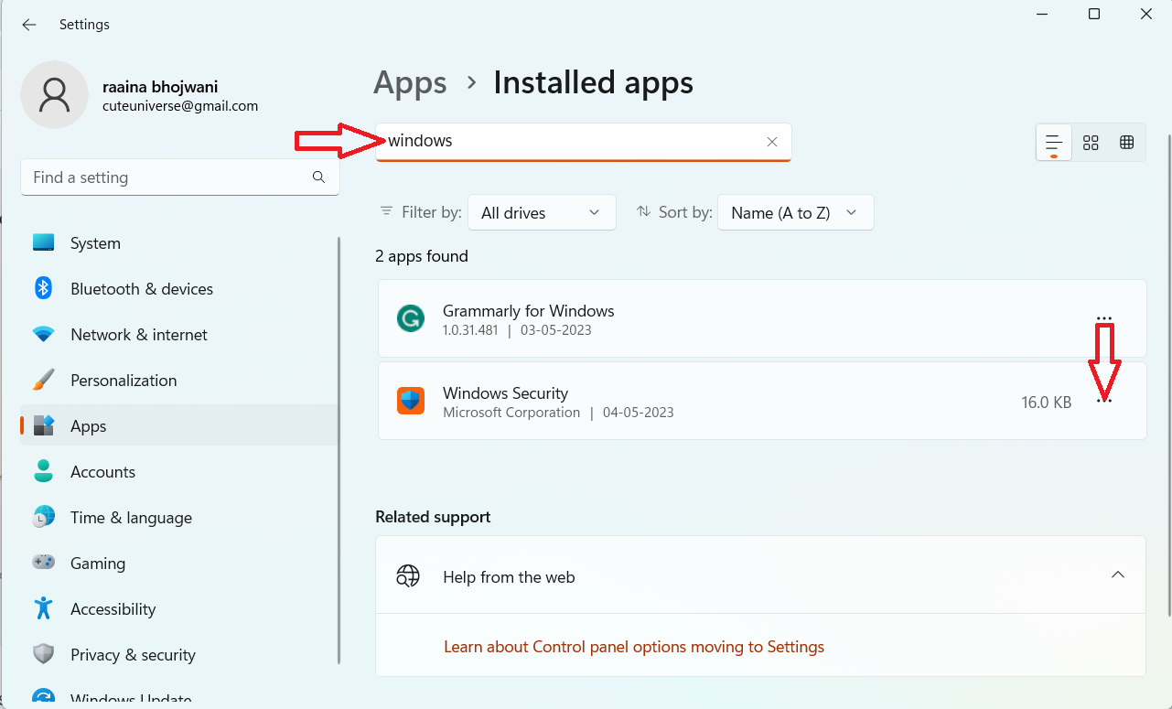Switch to tiles view layout
1172x709 pixels.
[x=1126, y=143]
